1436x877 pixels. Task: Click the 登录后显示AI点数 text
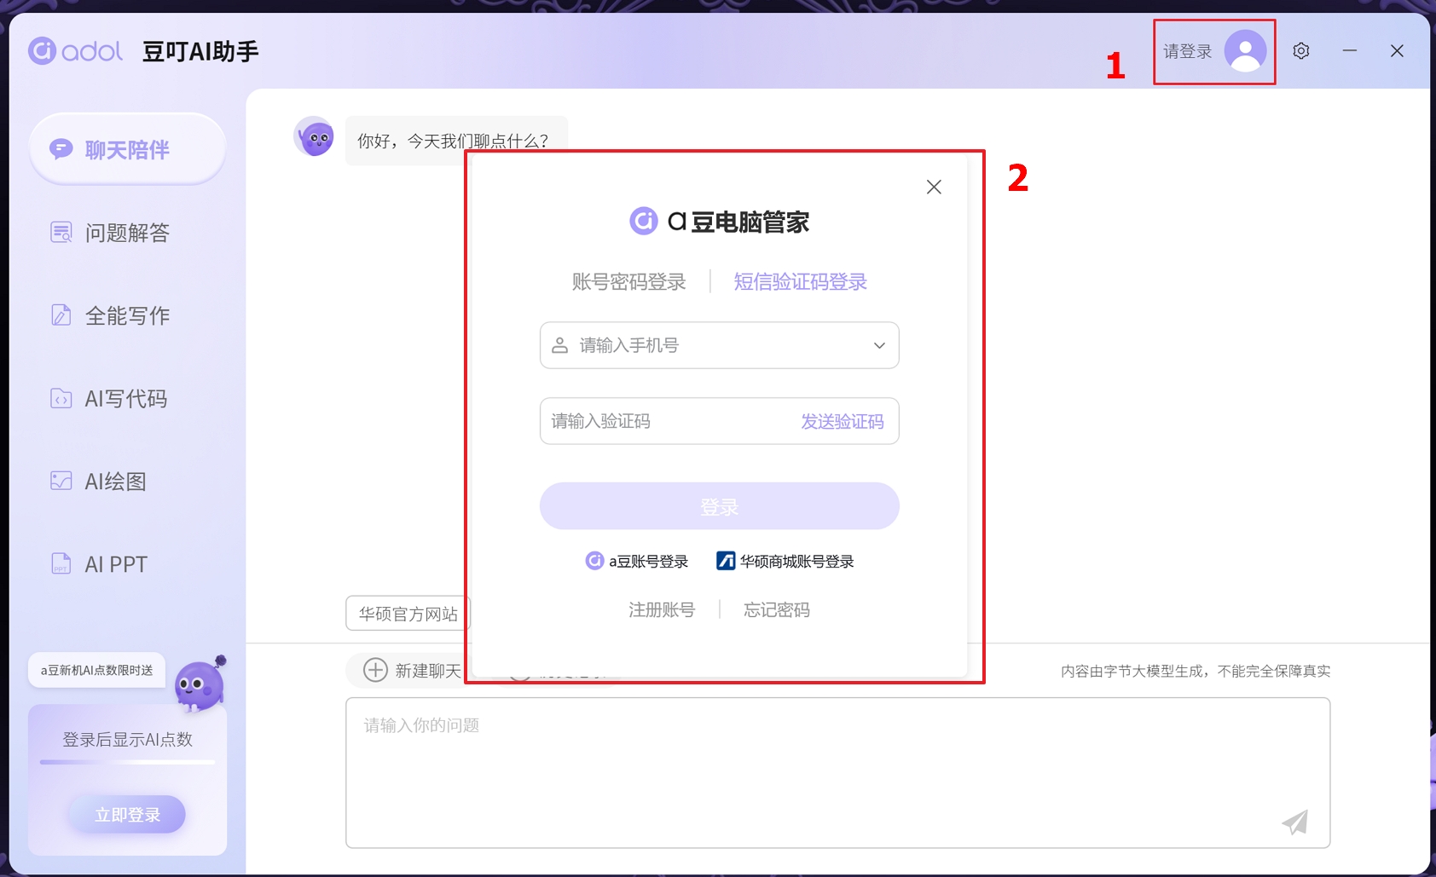(127, 740)
